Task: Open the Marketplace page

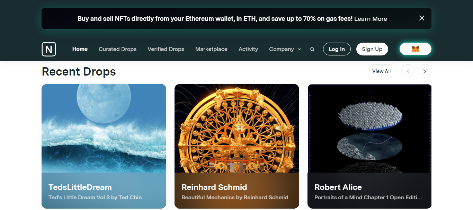Action: pos(211,49)
